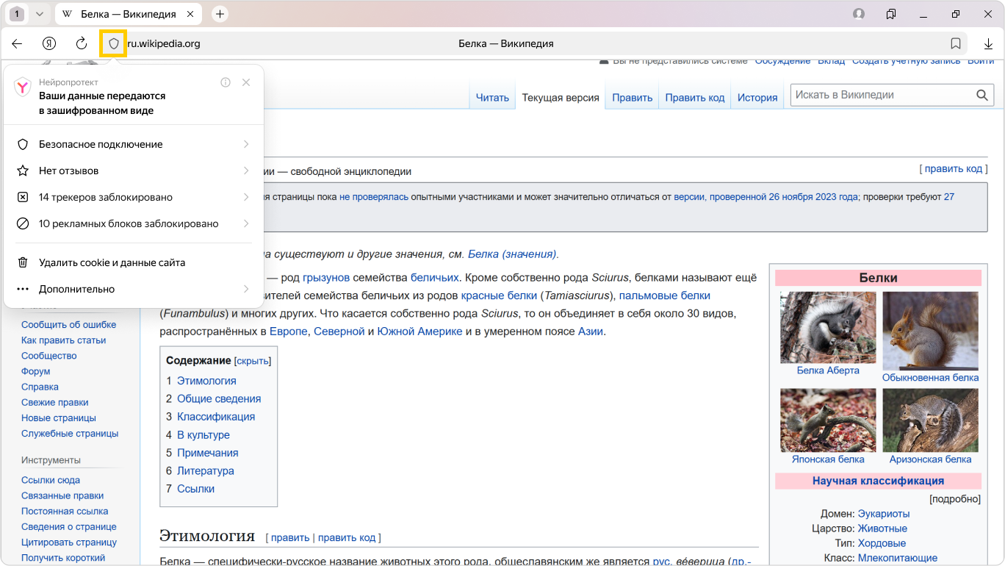The image size is (1005, 566).
Task: Click the Искать в Википедии search field
Action: [882, 95]
